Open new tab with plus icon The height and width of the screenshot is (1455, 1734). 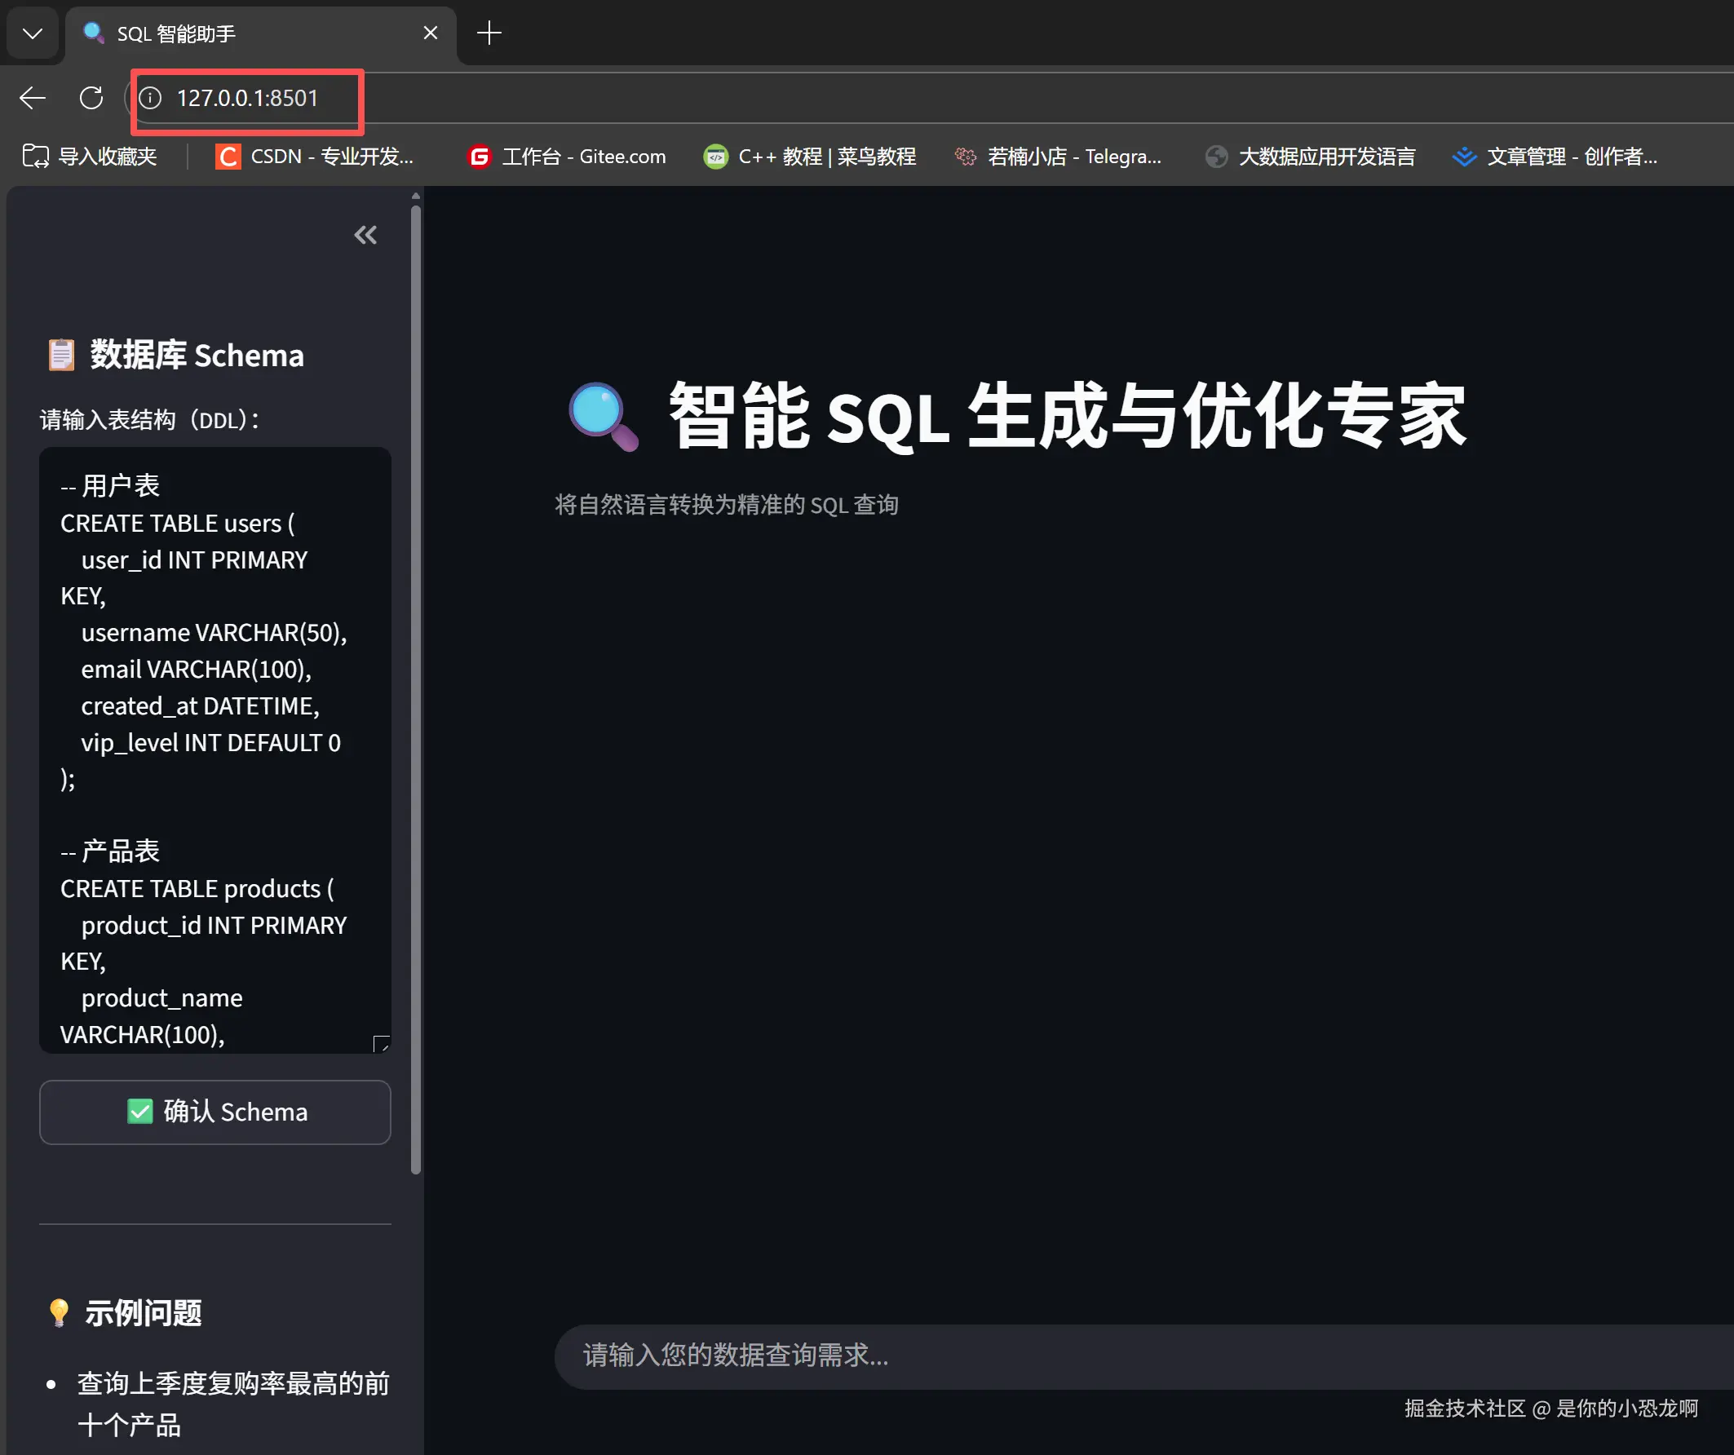(489, 33)
